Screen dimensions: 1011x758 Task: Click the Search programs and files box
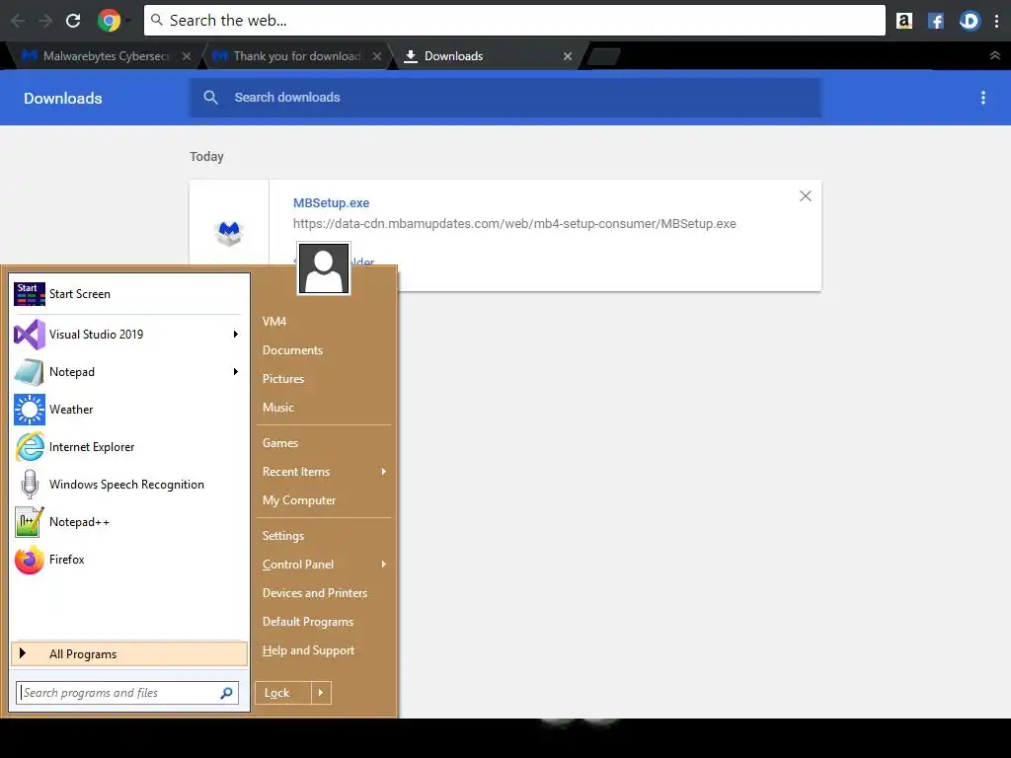(x=127, y=693)
